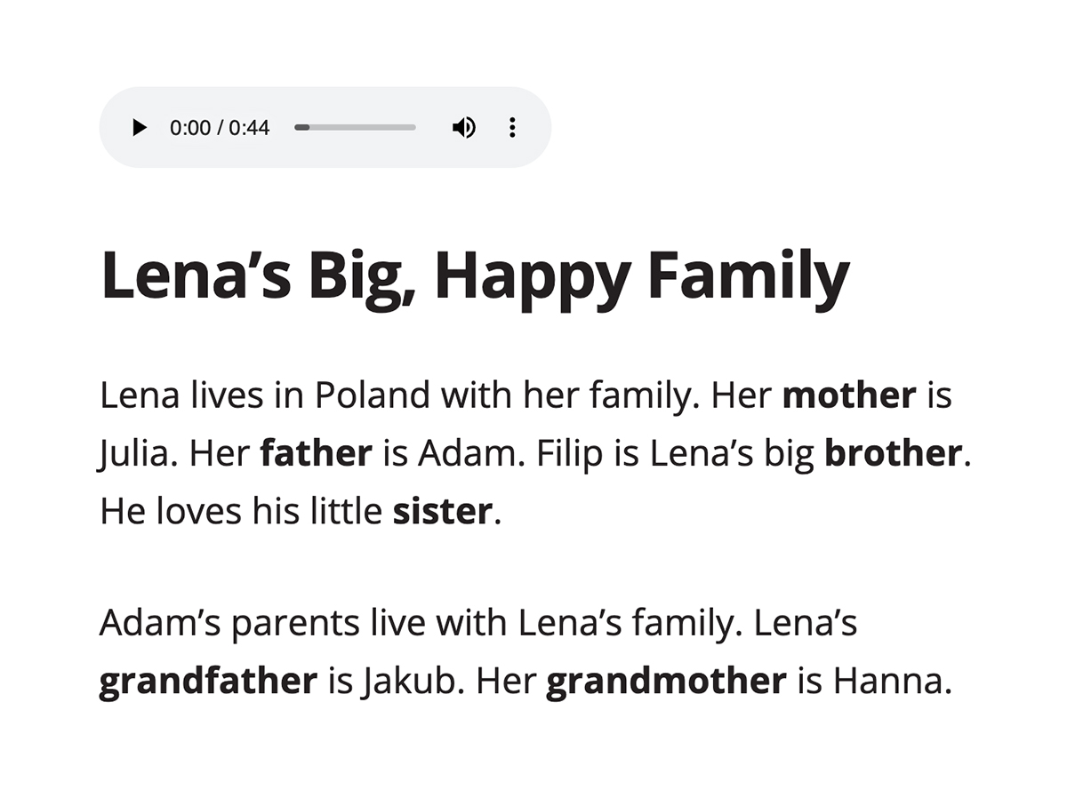
Task: Click the bold word father
Action: point(316,453)
